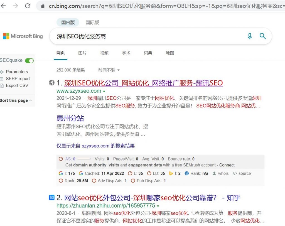The width and height of the screenshot is (285, 226).
Task: Switch to the 图片 tab
Action: [x=82, y=53]
